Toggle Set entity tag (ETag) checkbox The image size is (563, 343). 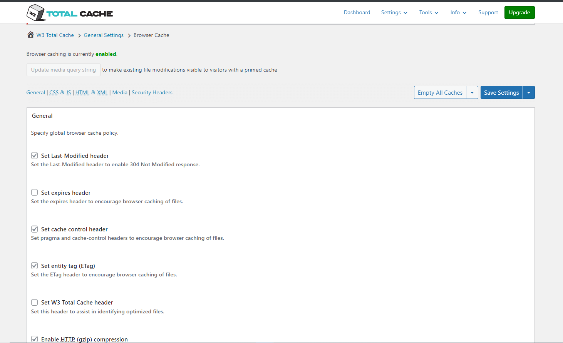35,266
